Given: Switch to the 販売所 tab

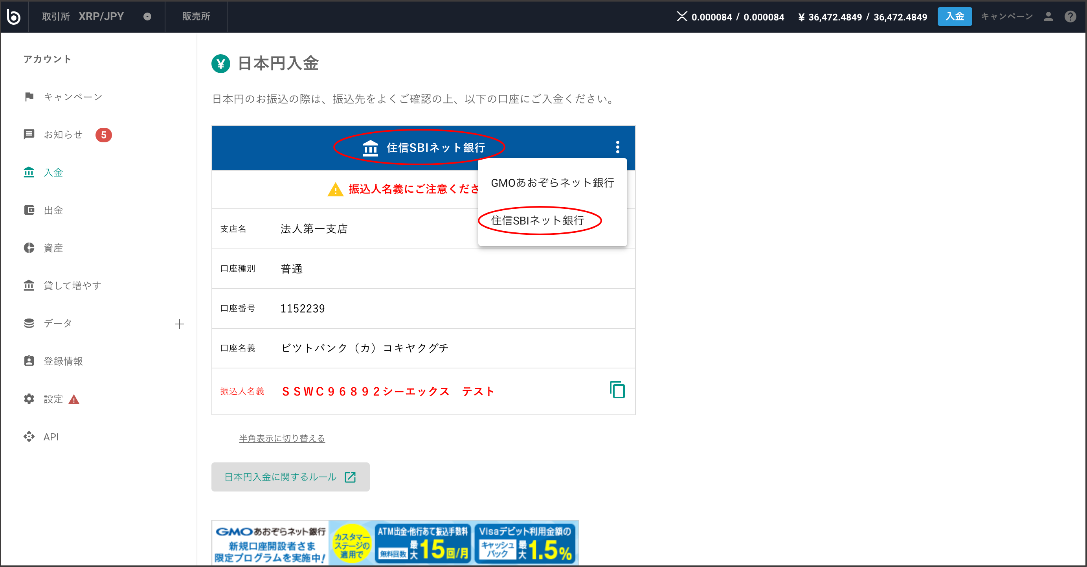Looking at the screenshot, I should click(195, 17).
